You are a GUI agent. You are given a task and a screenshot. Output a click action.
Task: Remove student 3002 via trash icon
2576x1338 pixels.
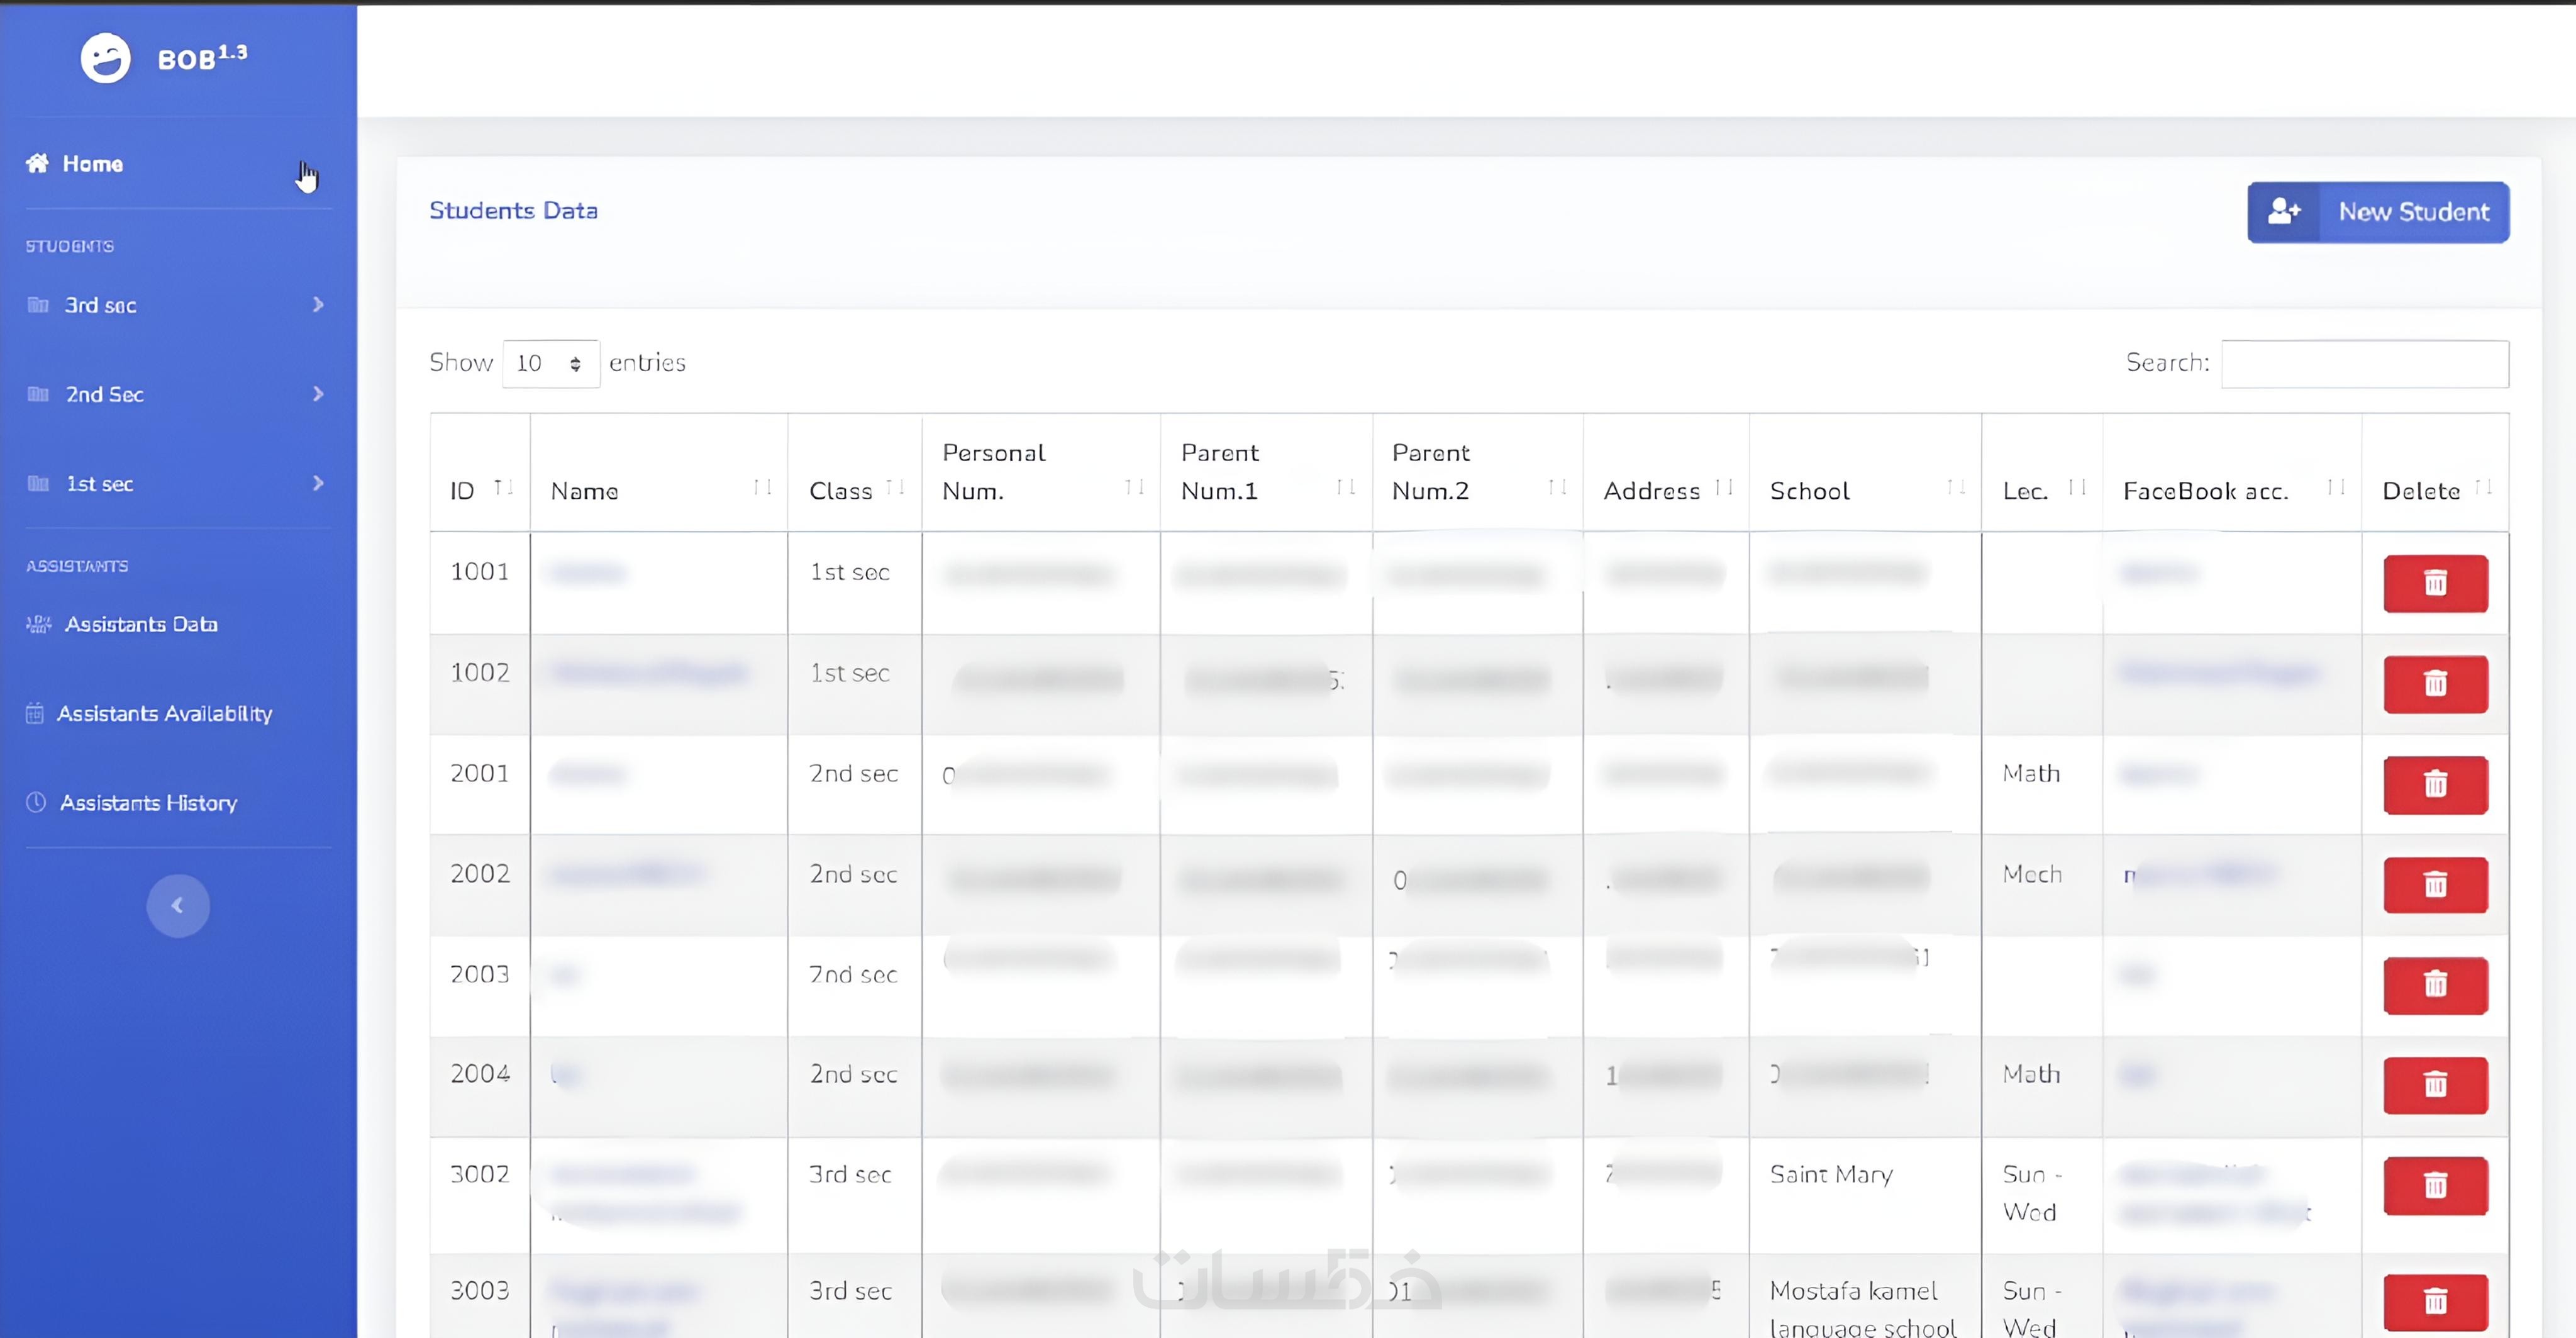tap(2435, 1186)
